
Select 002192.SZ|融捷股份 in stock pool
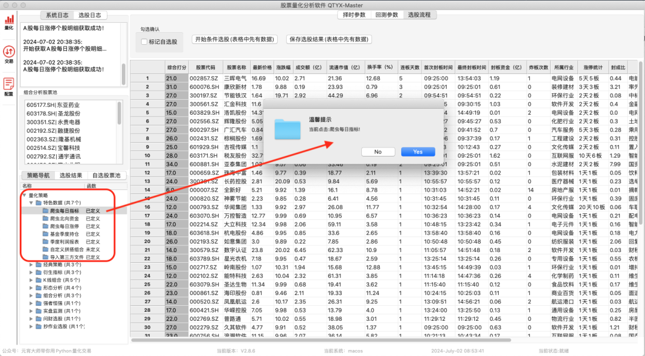[x=54, y=131]
